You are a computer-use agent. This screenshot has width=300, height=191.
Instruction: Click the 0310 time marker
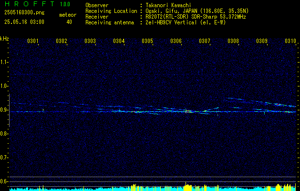click(x=290, y=41)
